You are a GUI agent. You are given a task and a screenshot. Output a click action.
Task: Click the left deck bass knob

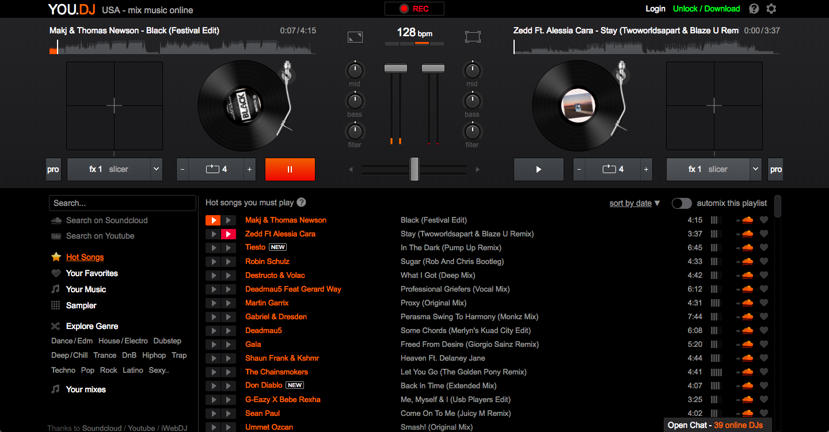(x=355, y=101)
